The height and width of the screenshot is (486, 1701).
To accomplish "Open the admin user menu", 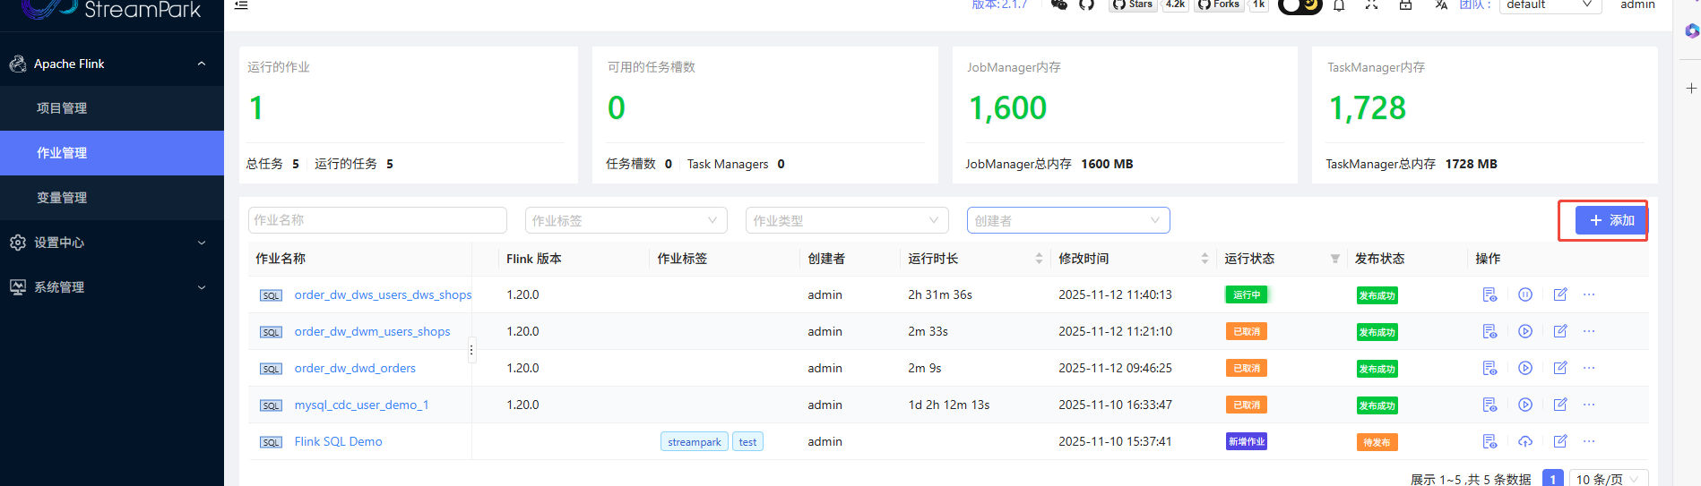I will coord(1637,4).
